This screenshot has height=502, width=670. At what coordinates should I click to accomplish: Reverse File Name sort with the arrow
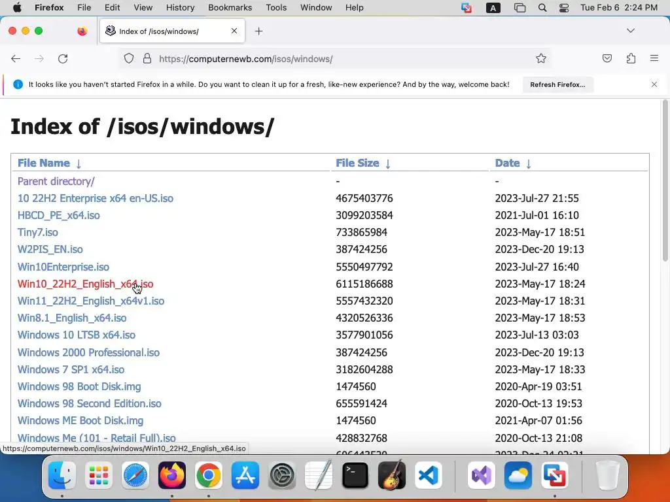coord(79,163)
